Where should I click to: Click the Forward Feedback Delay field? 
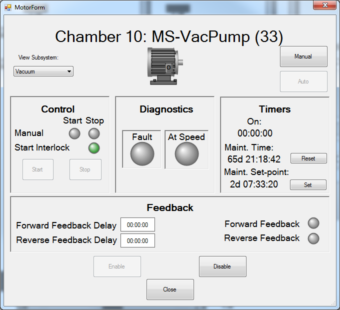coord(137,225)
